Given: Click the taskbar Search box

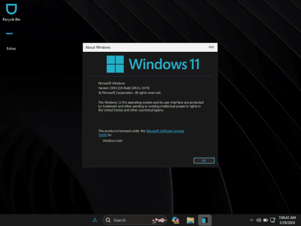Looking at the screenshot, I should coord(135,220).
